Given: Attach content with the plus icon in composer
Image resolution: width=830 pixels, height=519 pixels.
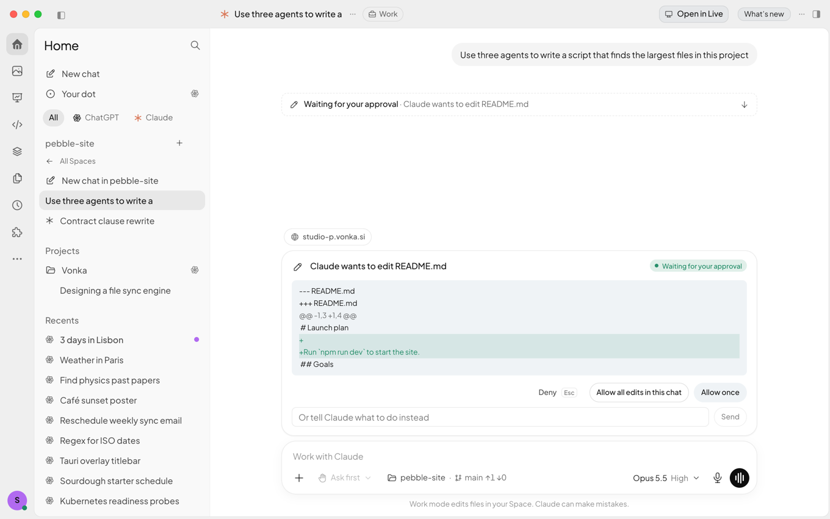Looking at the screenshot, I should point(299,478).
